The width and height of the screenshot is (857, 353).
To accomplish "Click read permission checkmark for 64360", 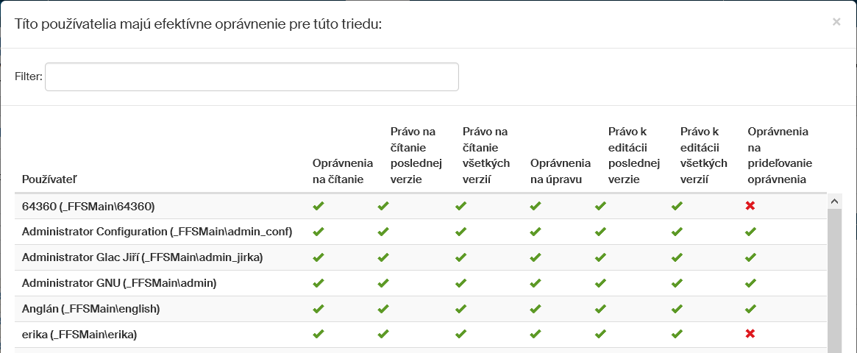I will [319, 206].
